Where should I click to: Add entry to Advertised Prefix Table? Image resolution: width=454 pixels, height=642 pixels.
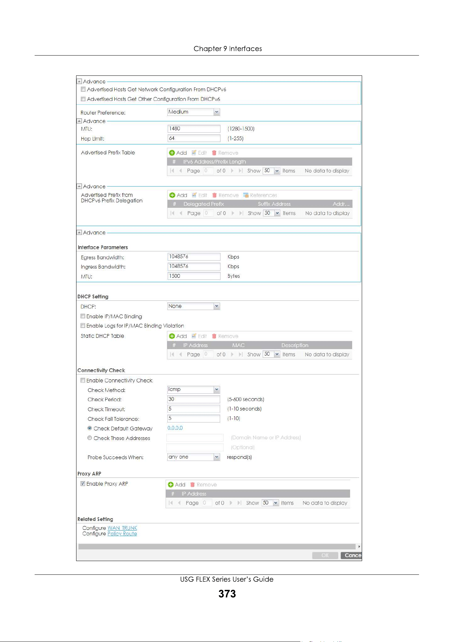point(178,153)
